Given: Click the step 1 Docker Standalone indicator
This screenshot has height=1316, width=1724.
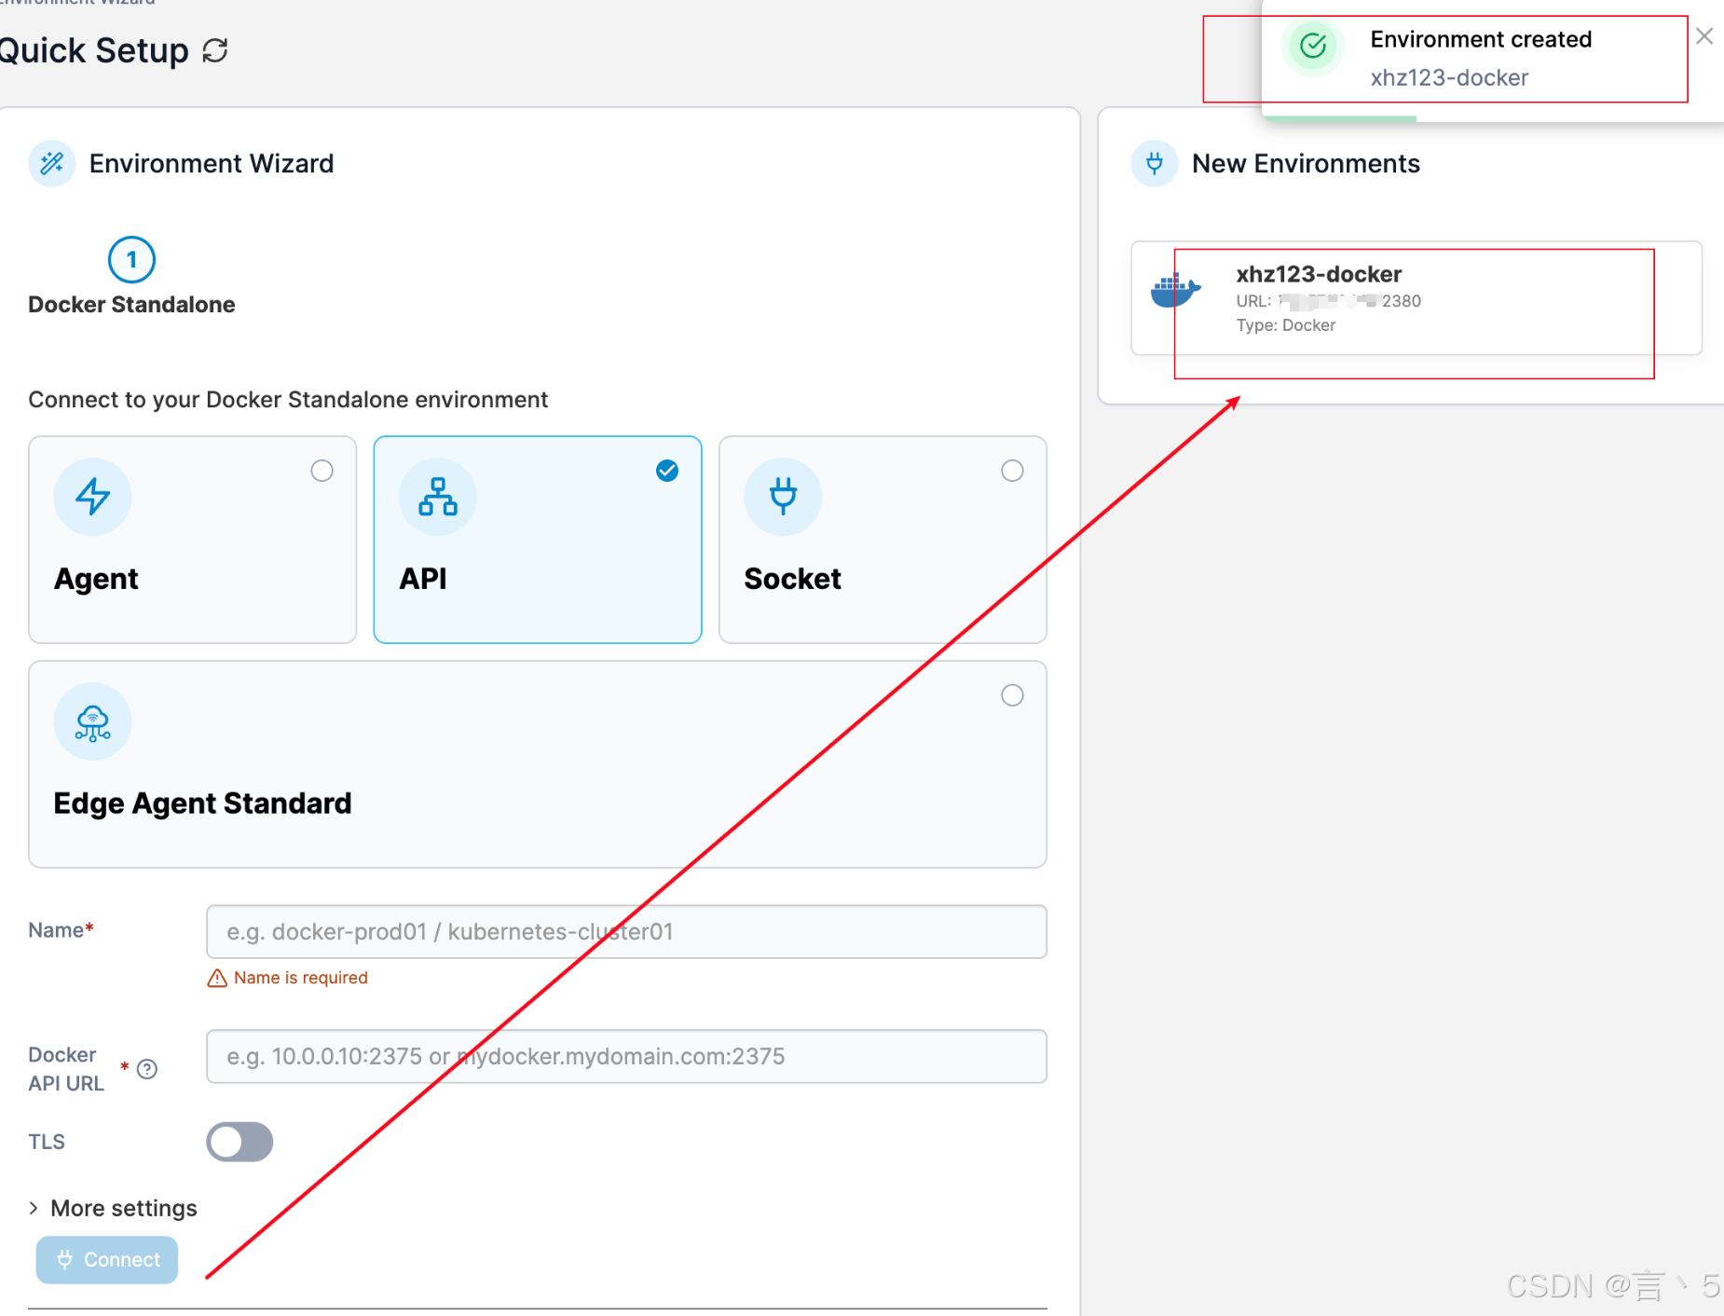Looking at the screenshot, I should 131,259.
